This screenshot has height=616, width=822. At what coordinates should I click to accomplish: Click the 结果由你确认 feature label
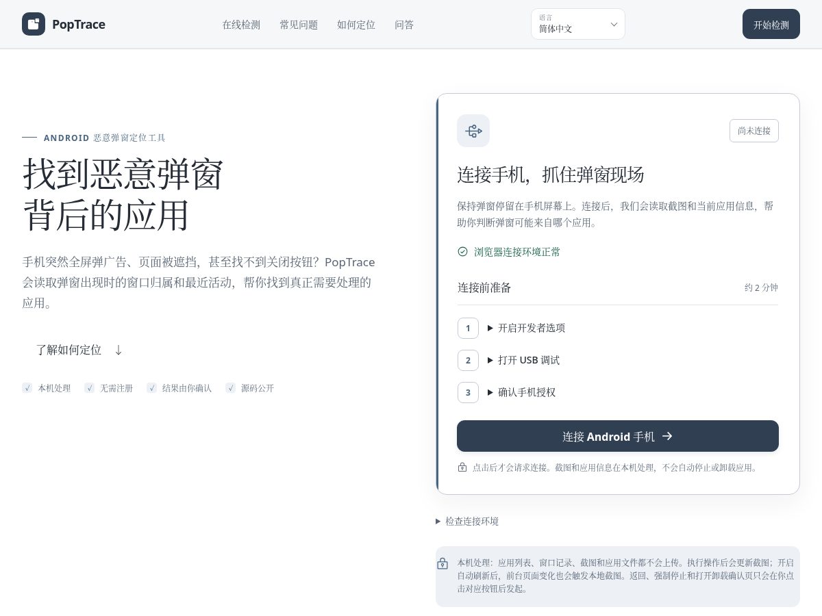187,388
